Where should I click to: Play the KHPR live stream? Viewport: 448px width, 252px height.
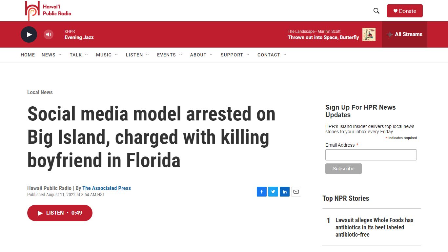pos(29,34)
